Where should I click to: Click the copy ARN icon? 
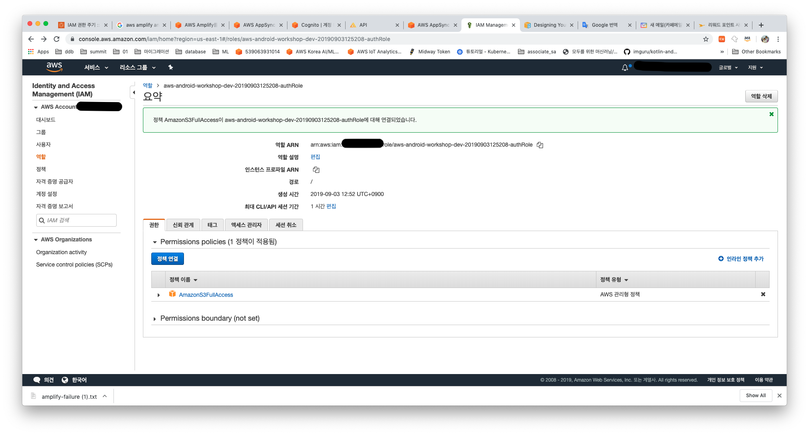click(541, 145)
